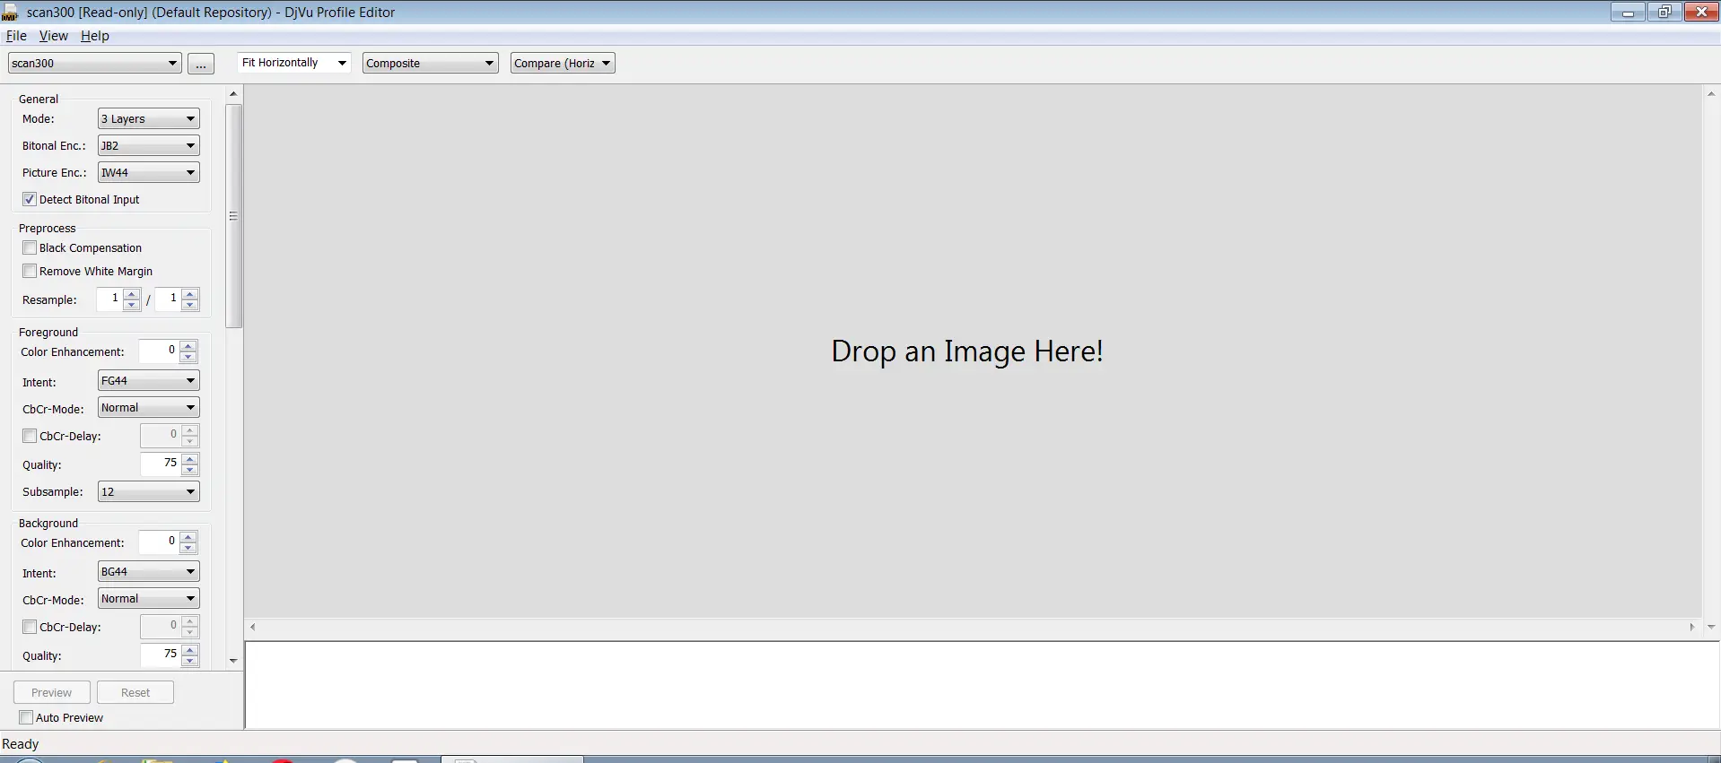Click the Foreground Quality input field
This screenshot has width=1721, height=763.
[162, 464]
